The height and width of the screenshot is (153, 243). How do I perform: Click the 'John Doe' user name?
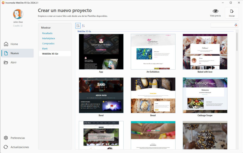pos(18,22)
